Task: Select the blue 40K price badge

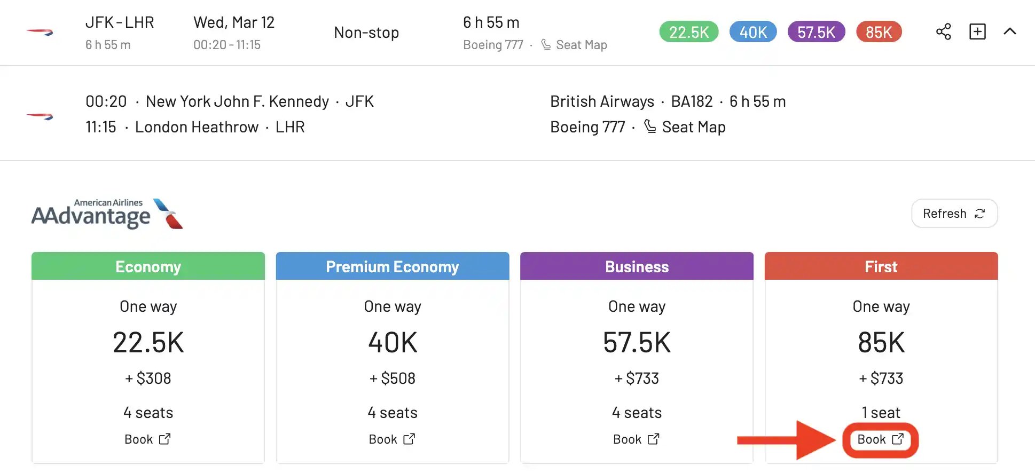Action: click(753, 32)
